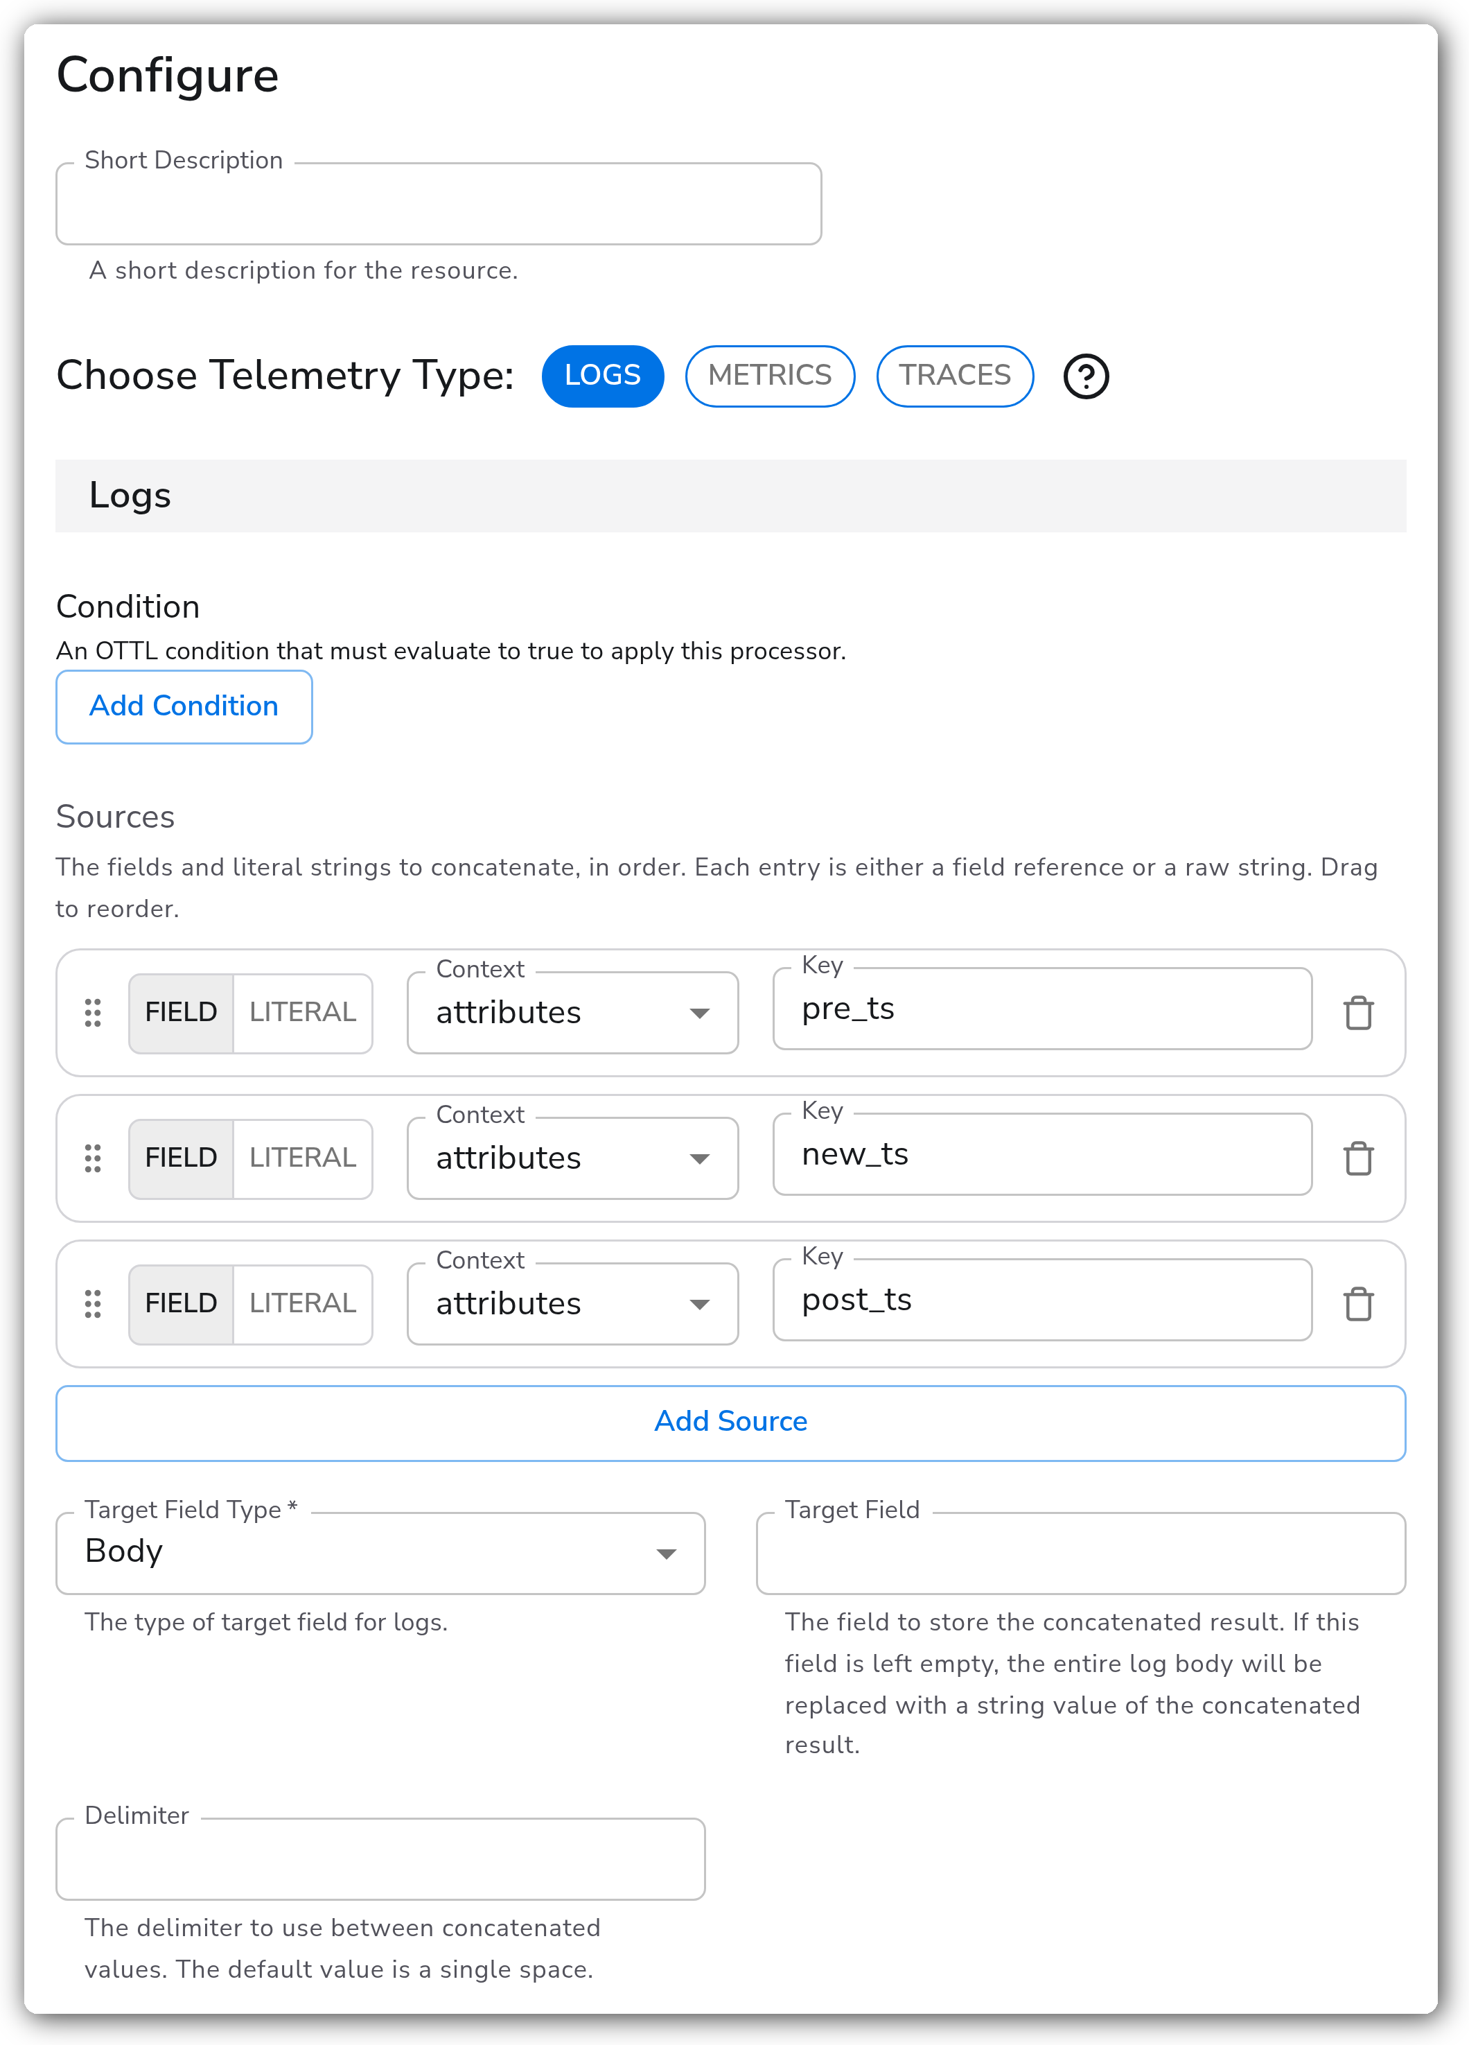This screenshot has width=1469, height=2045.
Task: Select the LOGS telemetry type
Action: click(602, 376)
